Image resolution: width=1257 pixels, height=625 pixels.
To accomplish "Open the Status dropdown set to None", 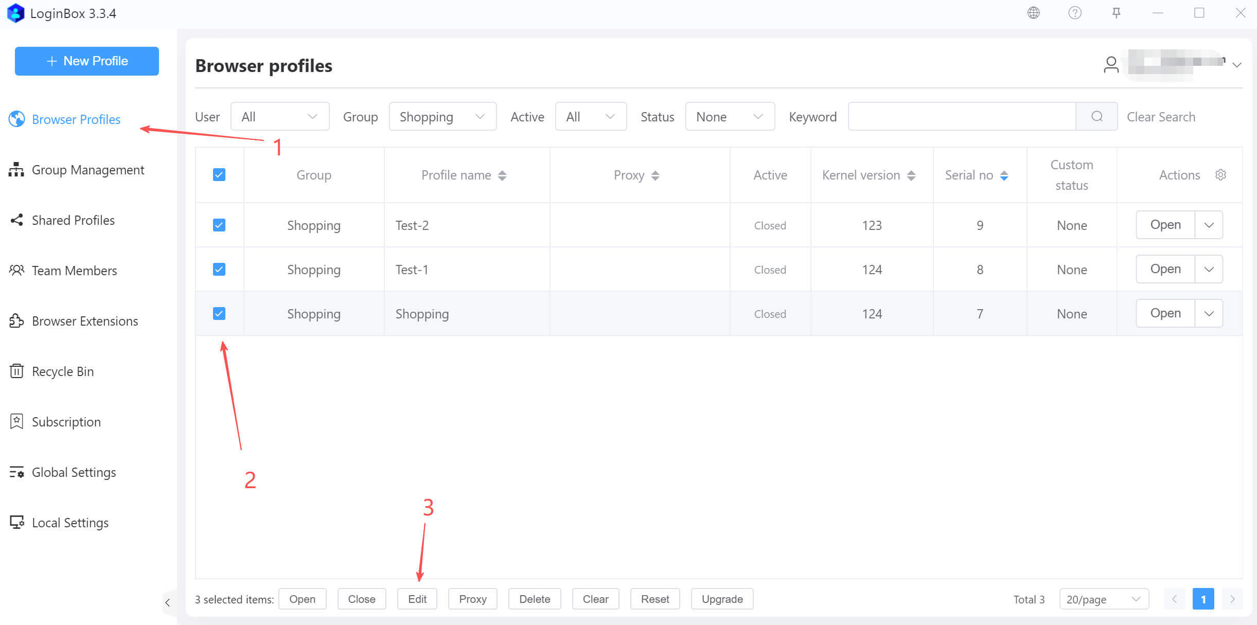I will pos(730,117).
